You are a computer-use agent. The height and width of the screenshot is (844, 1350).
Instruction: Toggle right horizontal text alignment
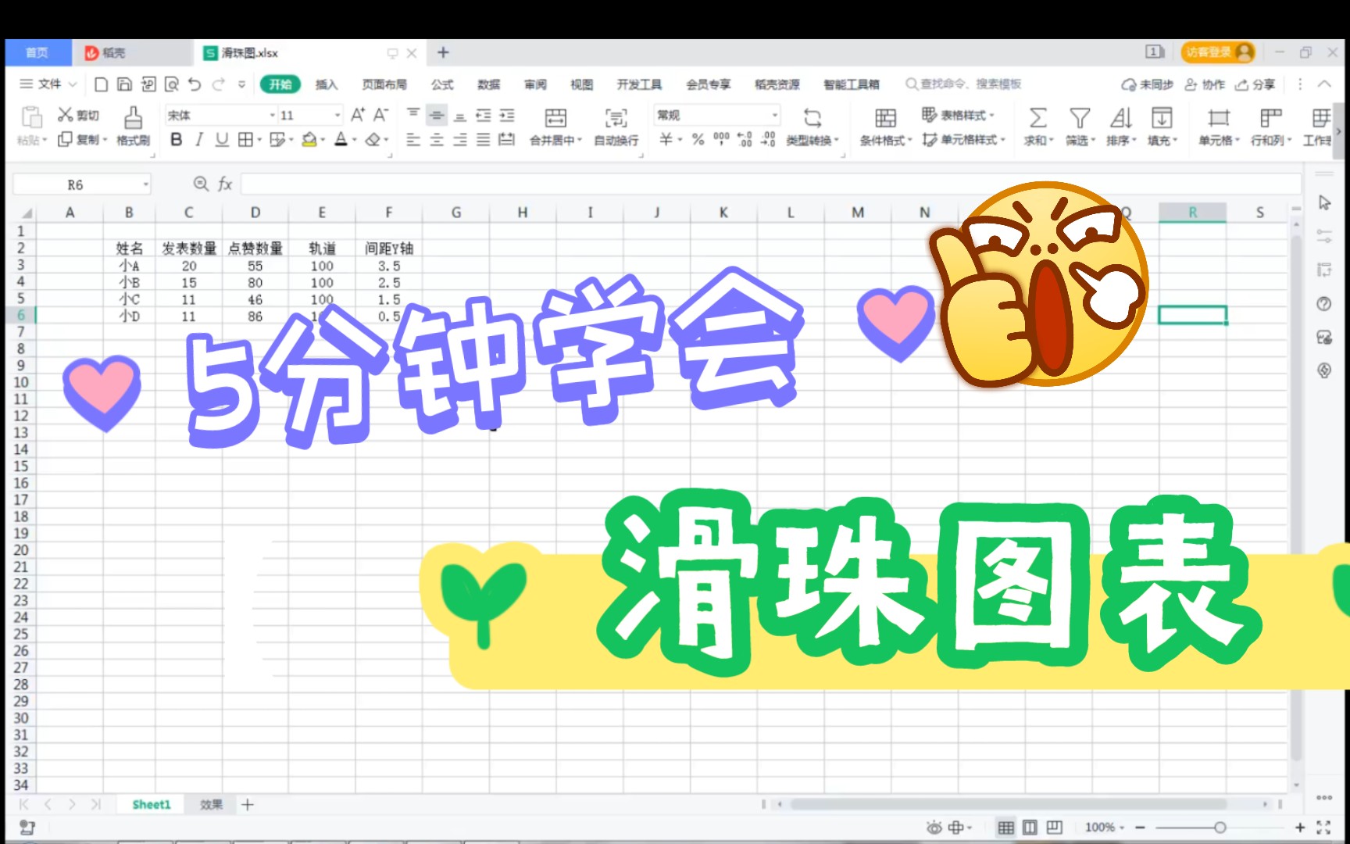point(460,139)
